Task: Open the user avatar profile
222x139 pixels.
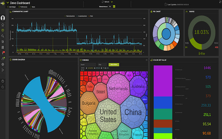Action: 3,18
